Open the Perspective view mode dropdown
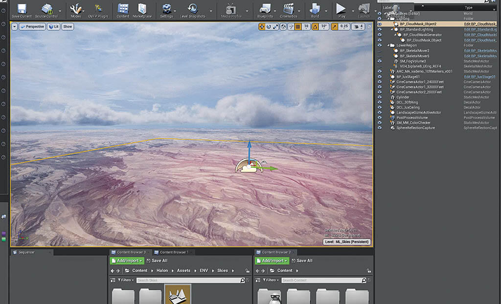The image size is (501, 304). 32,27
